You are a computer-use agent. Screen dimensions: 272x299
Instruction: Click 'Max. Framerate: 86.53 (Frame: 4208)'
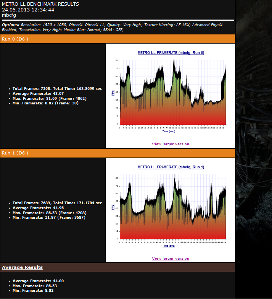point(50,213)
